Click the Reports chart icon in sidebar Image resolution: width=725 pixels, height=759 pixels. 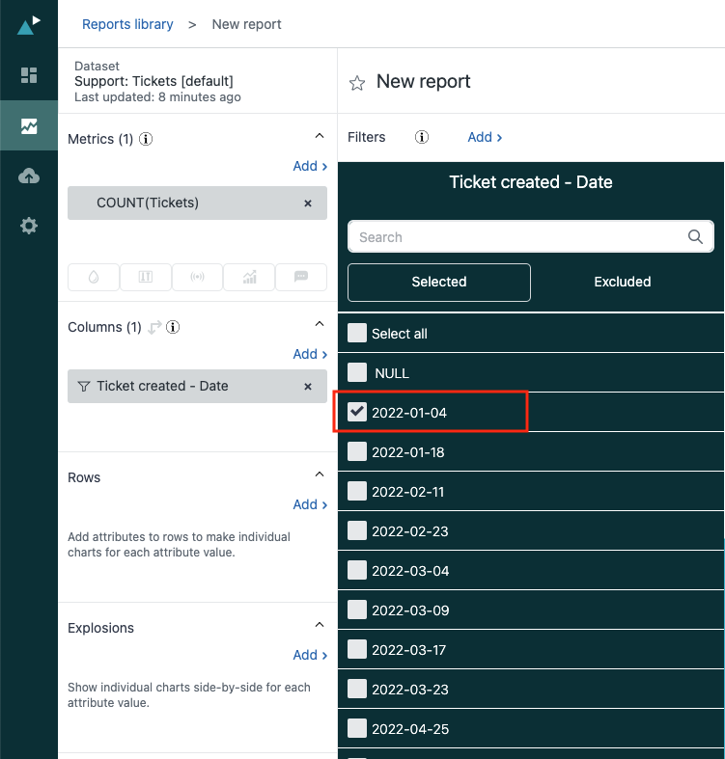point(29,125)
